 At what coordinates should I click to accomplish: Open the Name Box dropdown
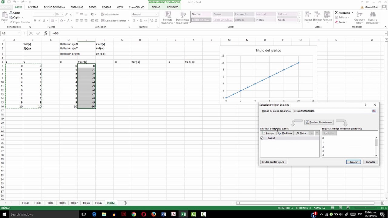pyautogui.click(x=19, y=33)
